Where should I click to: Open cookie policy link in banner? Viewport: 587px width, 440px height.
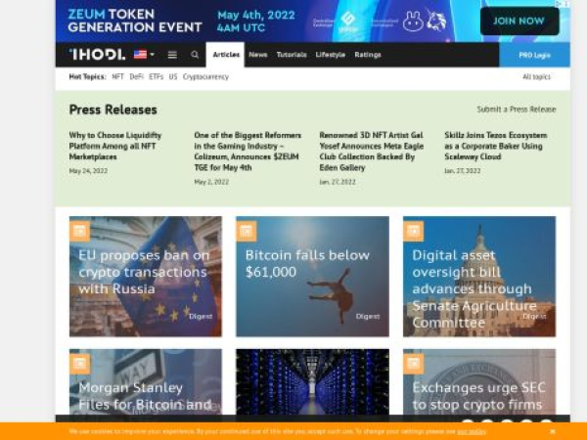pos(472,431)
